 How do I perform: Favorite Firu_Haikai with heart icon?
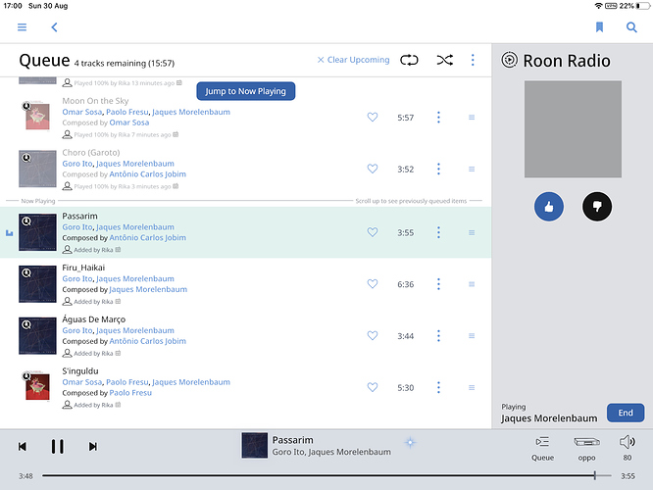pos(373,284)
